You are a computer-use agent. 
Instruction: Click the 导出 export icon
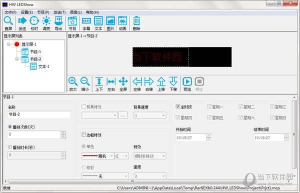tap(58, 23)
